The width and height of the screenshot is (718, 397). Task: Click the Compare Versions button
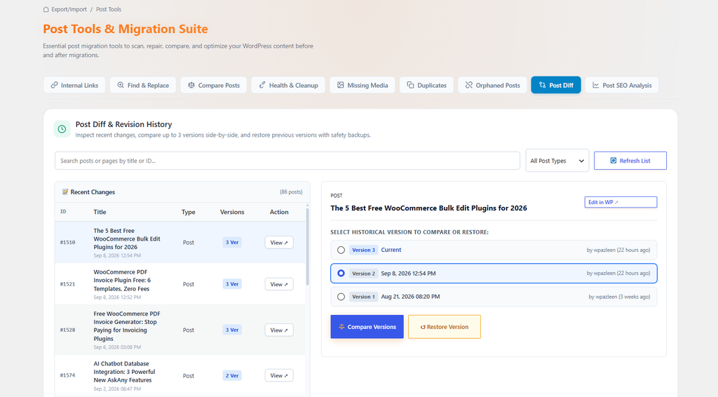367,327
